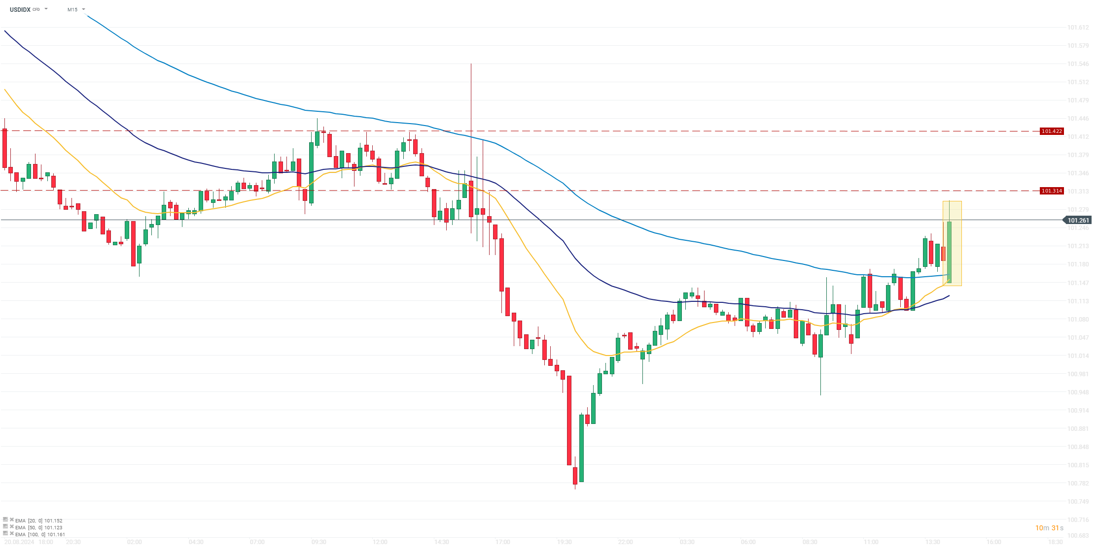
Task: Click the USDIDX symbol name
Action: 20,9
